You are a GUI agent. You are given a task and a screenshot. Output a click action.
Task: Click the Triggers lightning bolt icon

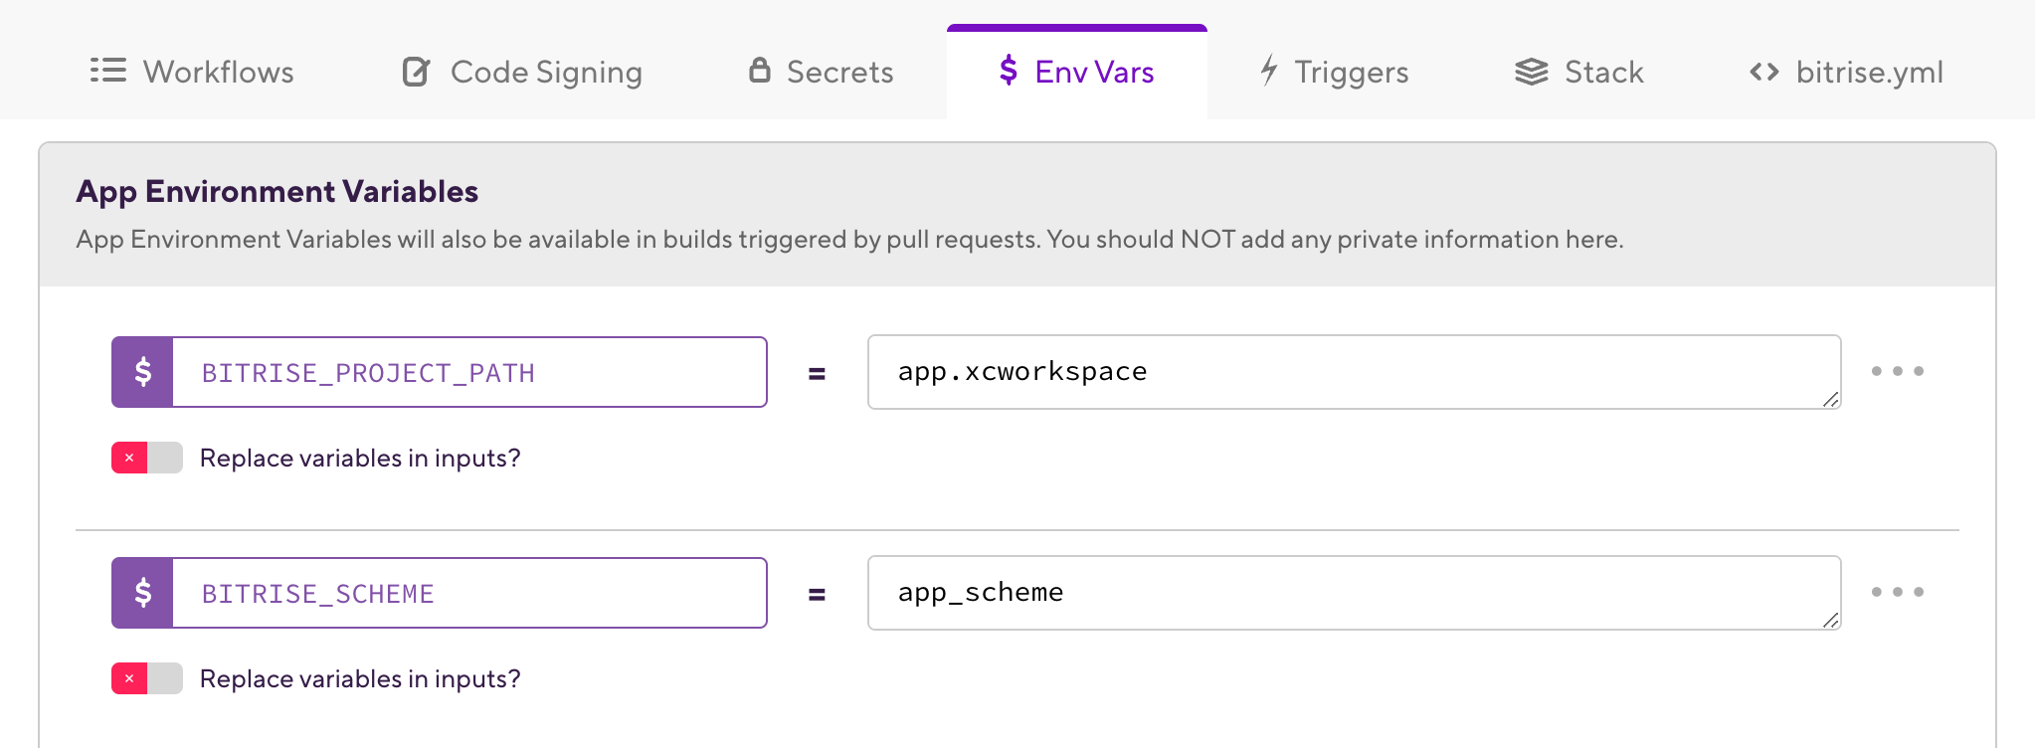click(1269, 70)
